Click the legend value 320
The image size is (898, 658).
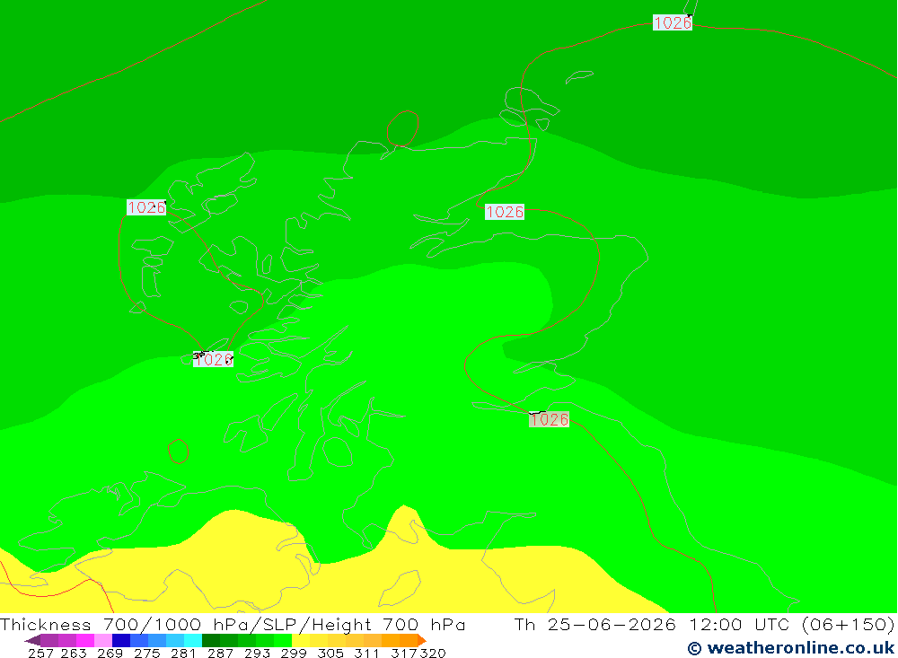[x=433, y=653]
